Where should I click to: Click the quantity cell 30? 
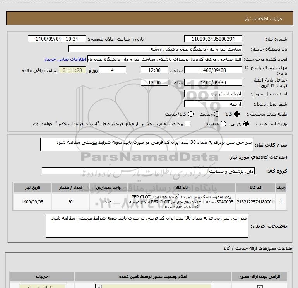coord(70,202)
